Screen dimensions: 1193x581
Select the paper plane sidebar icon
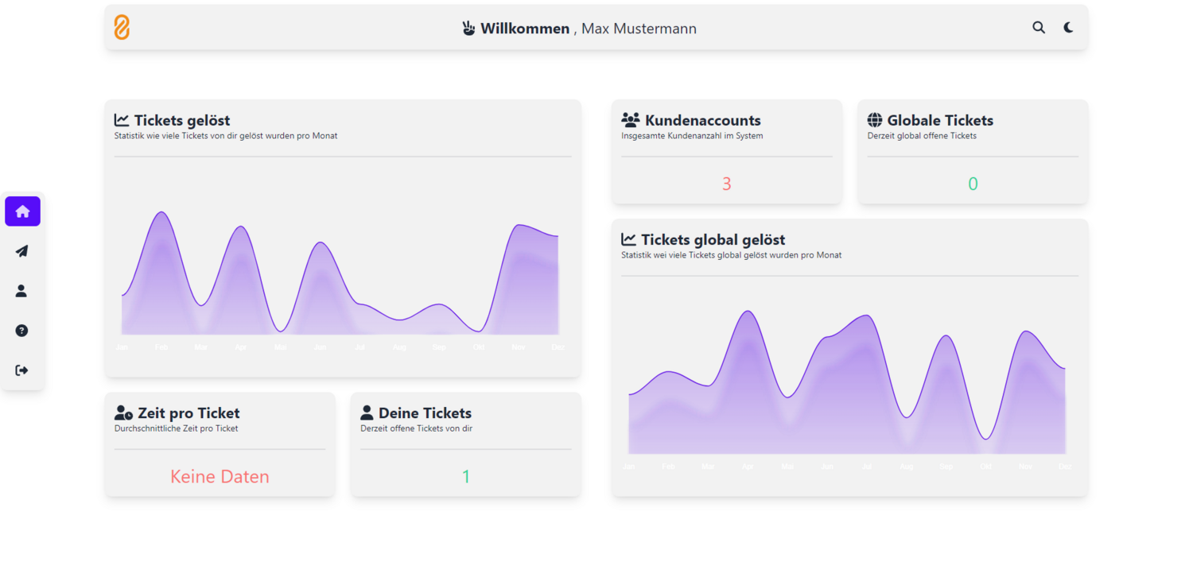(22, 251)
